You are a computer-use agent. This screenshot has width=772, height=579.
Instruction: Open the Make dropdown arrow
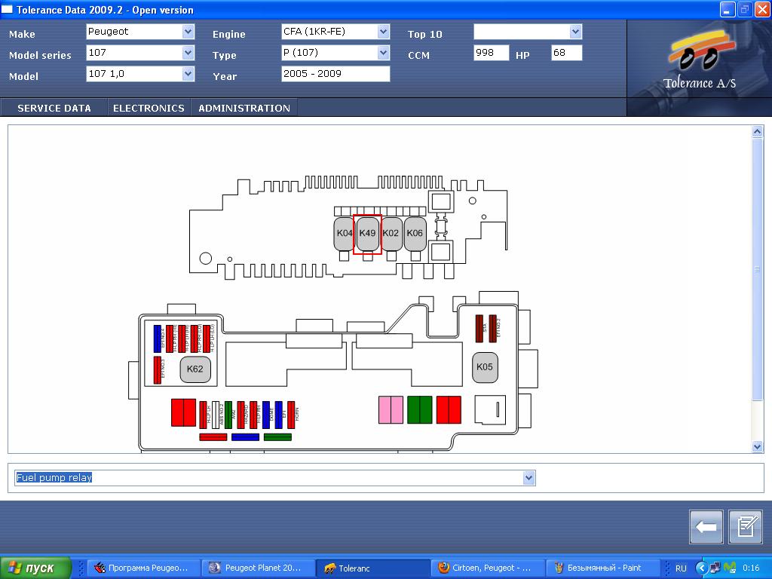pyautogui.click(x=188, y=32)
